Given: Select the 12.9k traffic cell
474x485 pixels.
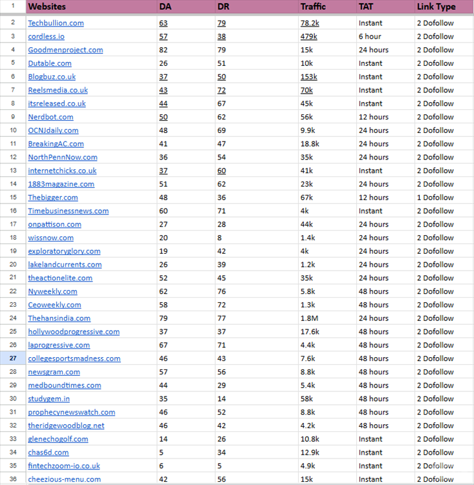Looking at the screenshot, I should [327, 453].
